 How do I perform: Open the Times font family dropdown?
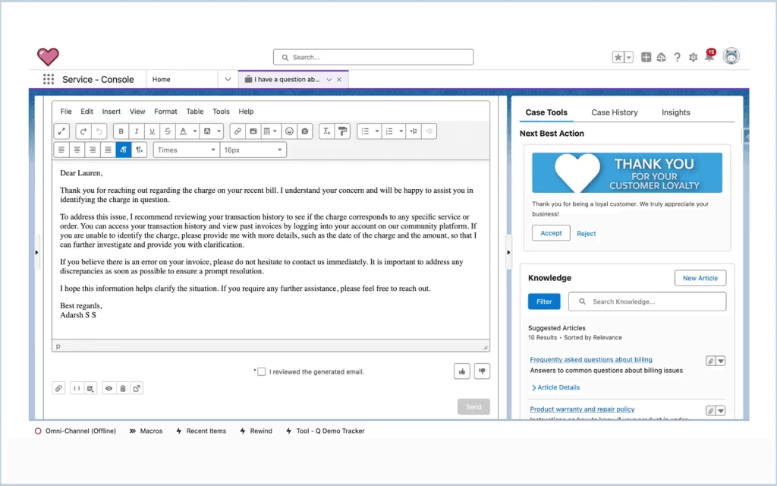[x=187, y=150]
